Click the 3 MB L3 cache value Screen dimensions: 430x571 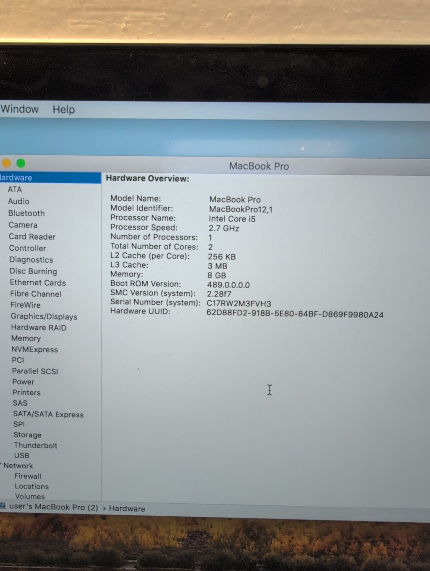click(x=218, y=266)
